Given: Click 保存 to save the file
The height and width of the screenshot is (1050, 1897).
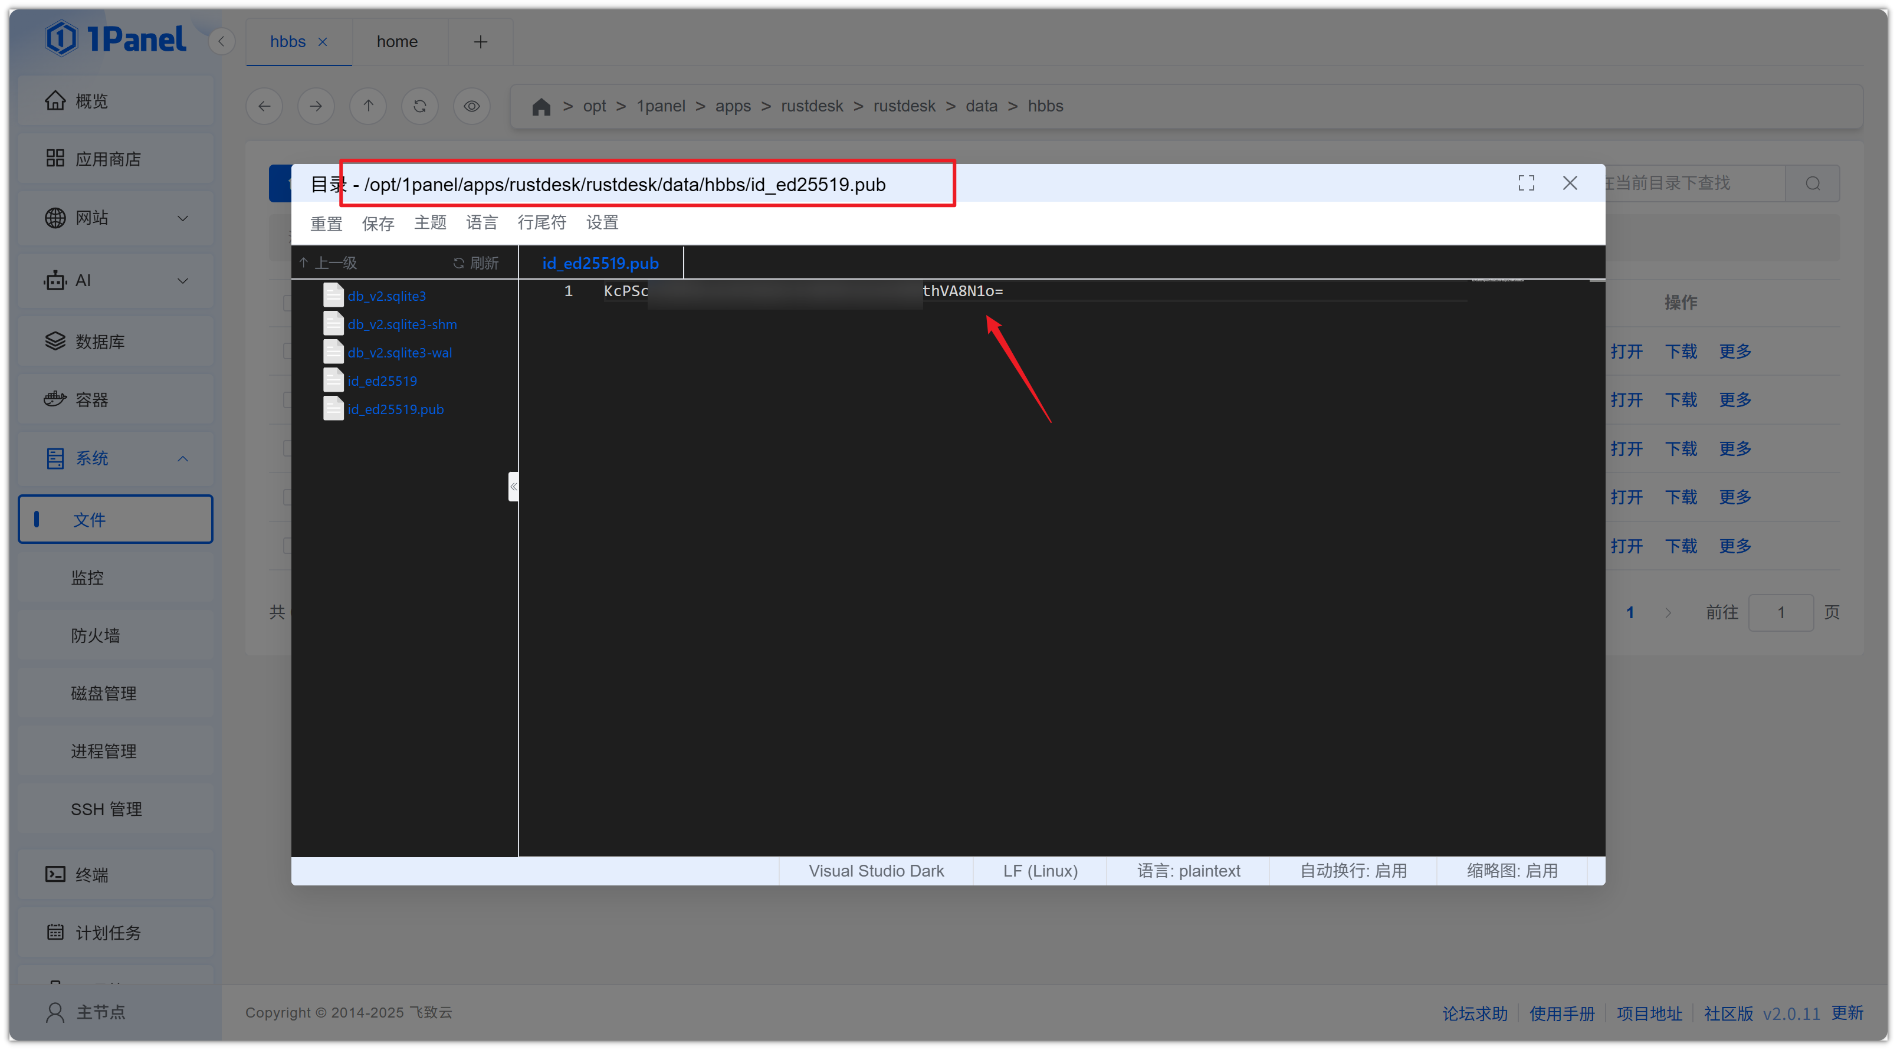Looking at the screenshot, I should (378, 222).
